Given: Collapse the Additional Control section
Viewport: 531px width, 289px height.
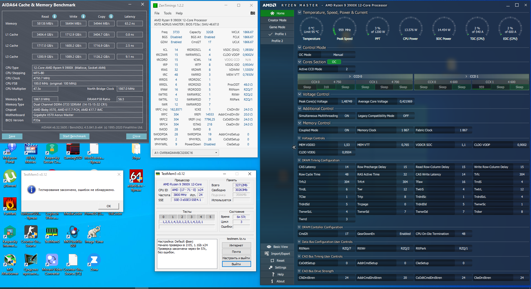Looking at the screenshot, I should click(300, 109).
